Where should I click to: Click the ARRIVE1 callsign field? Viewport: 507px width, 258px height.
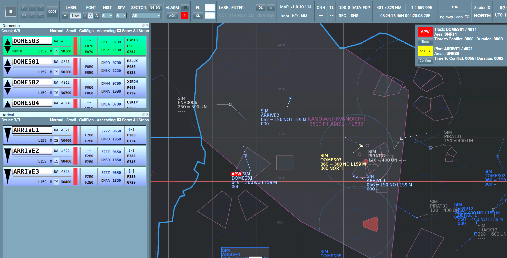[x=32, y=130]
